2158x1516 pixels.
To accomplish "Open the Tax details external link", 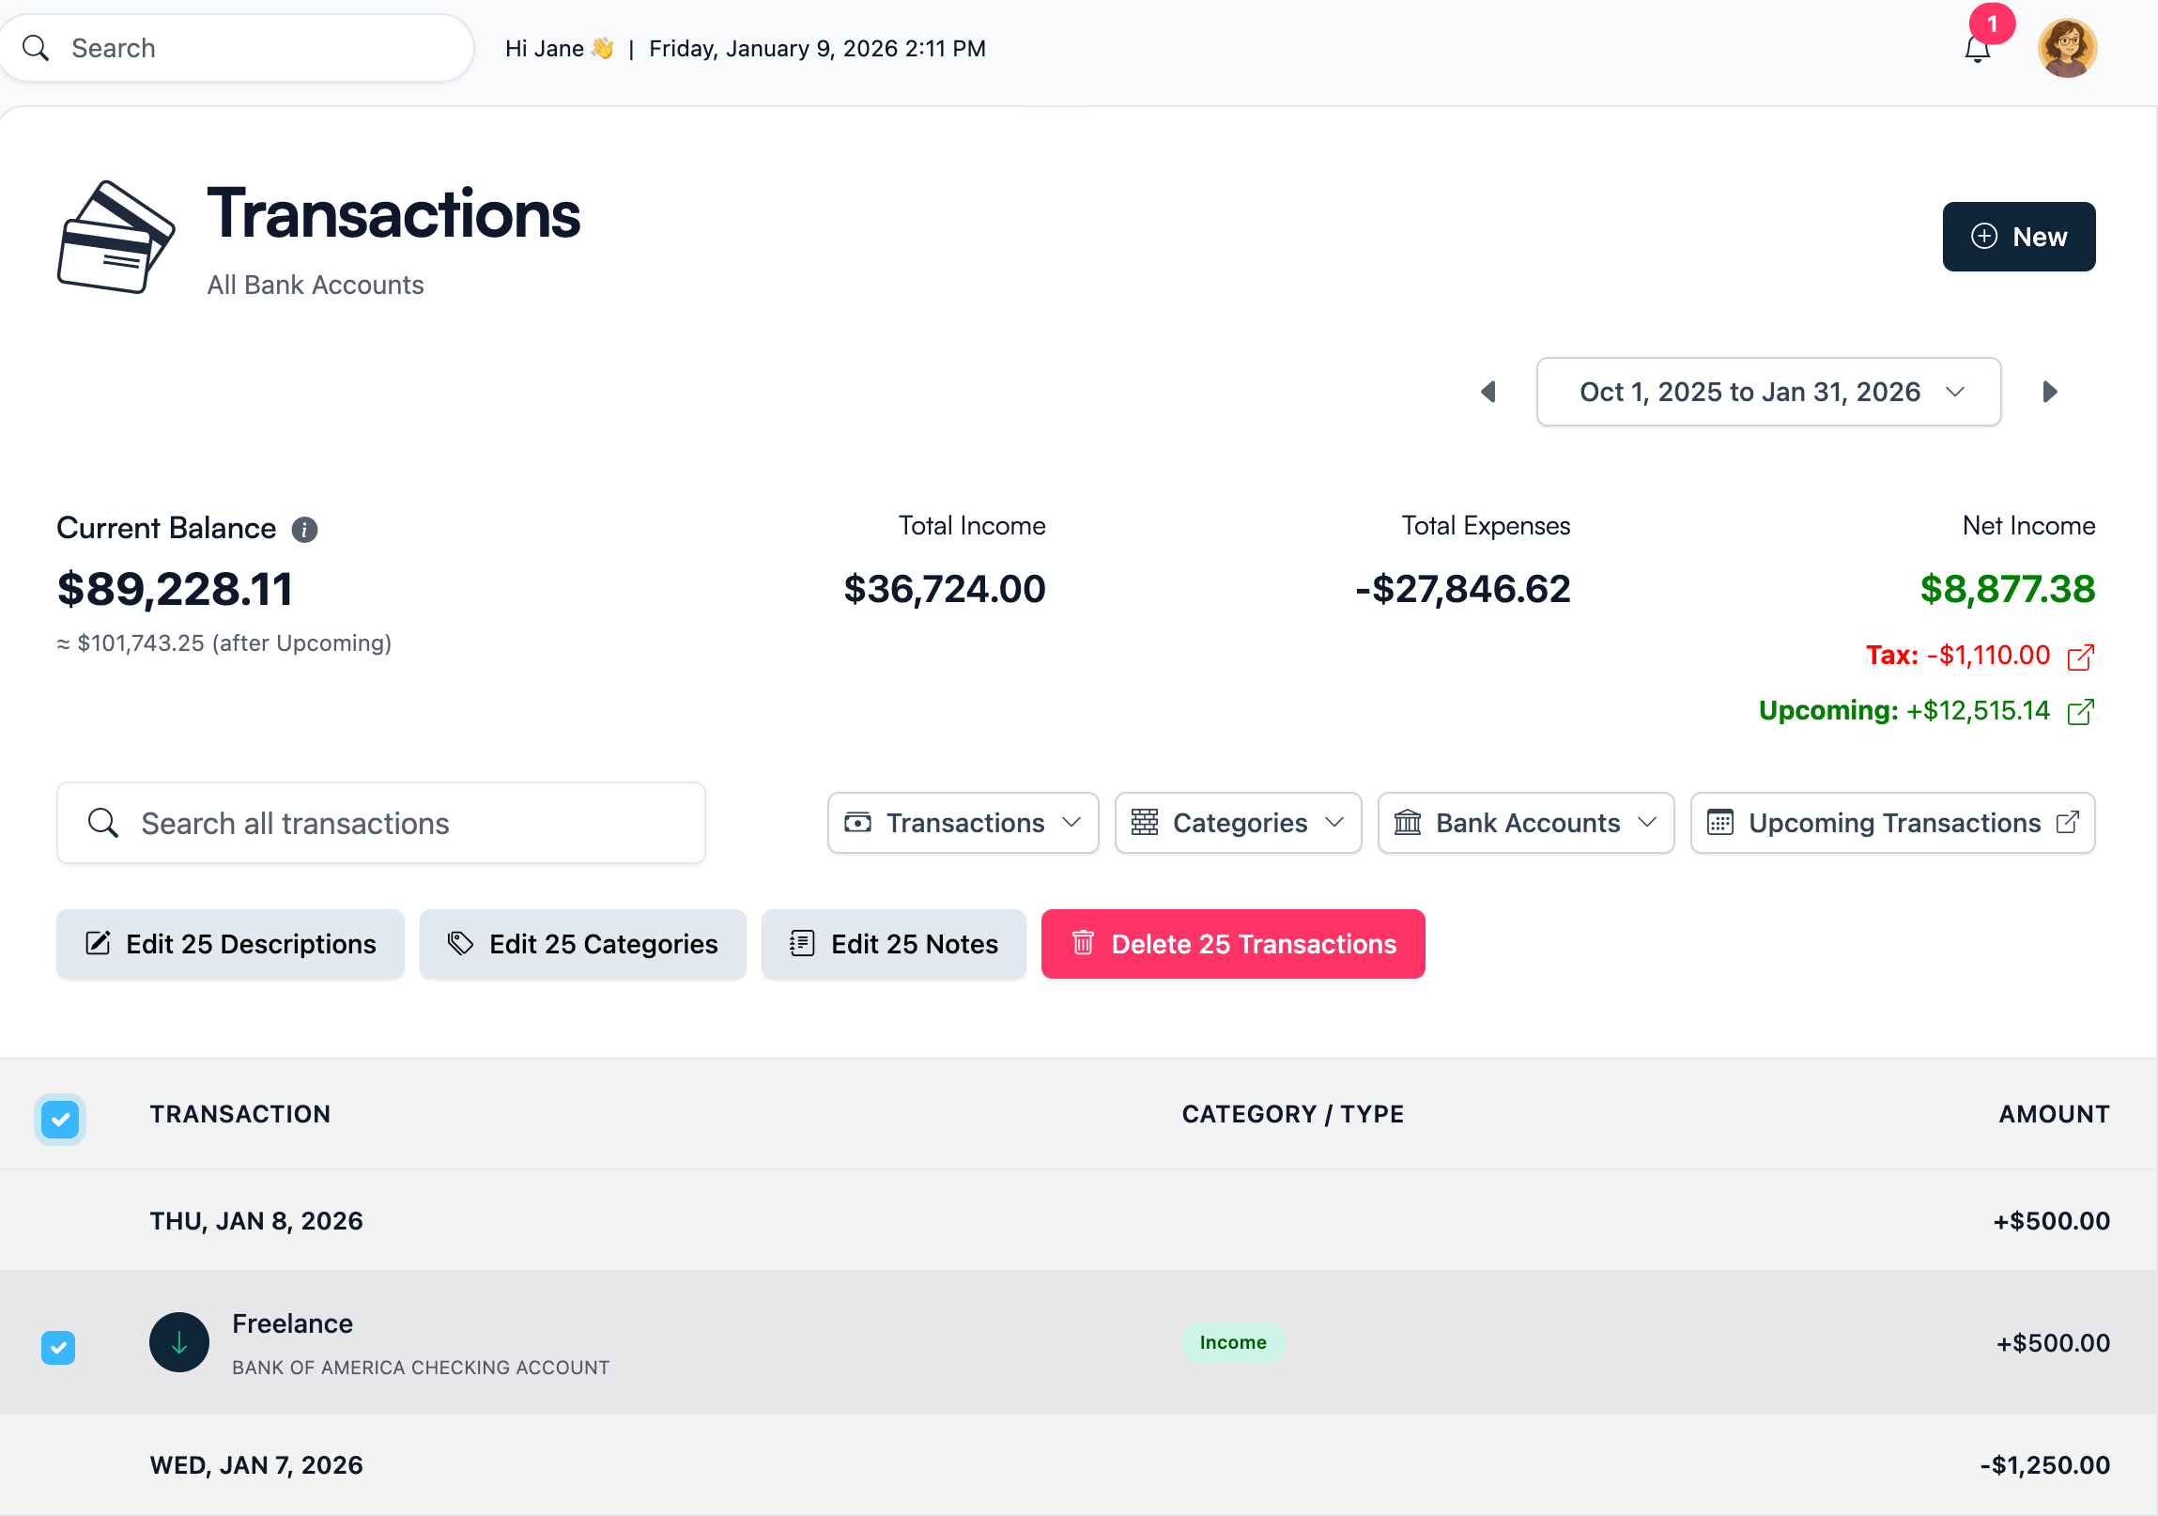I will 2080,655.
